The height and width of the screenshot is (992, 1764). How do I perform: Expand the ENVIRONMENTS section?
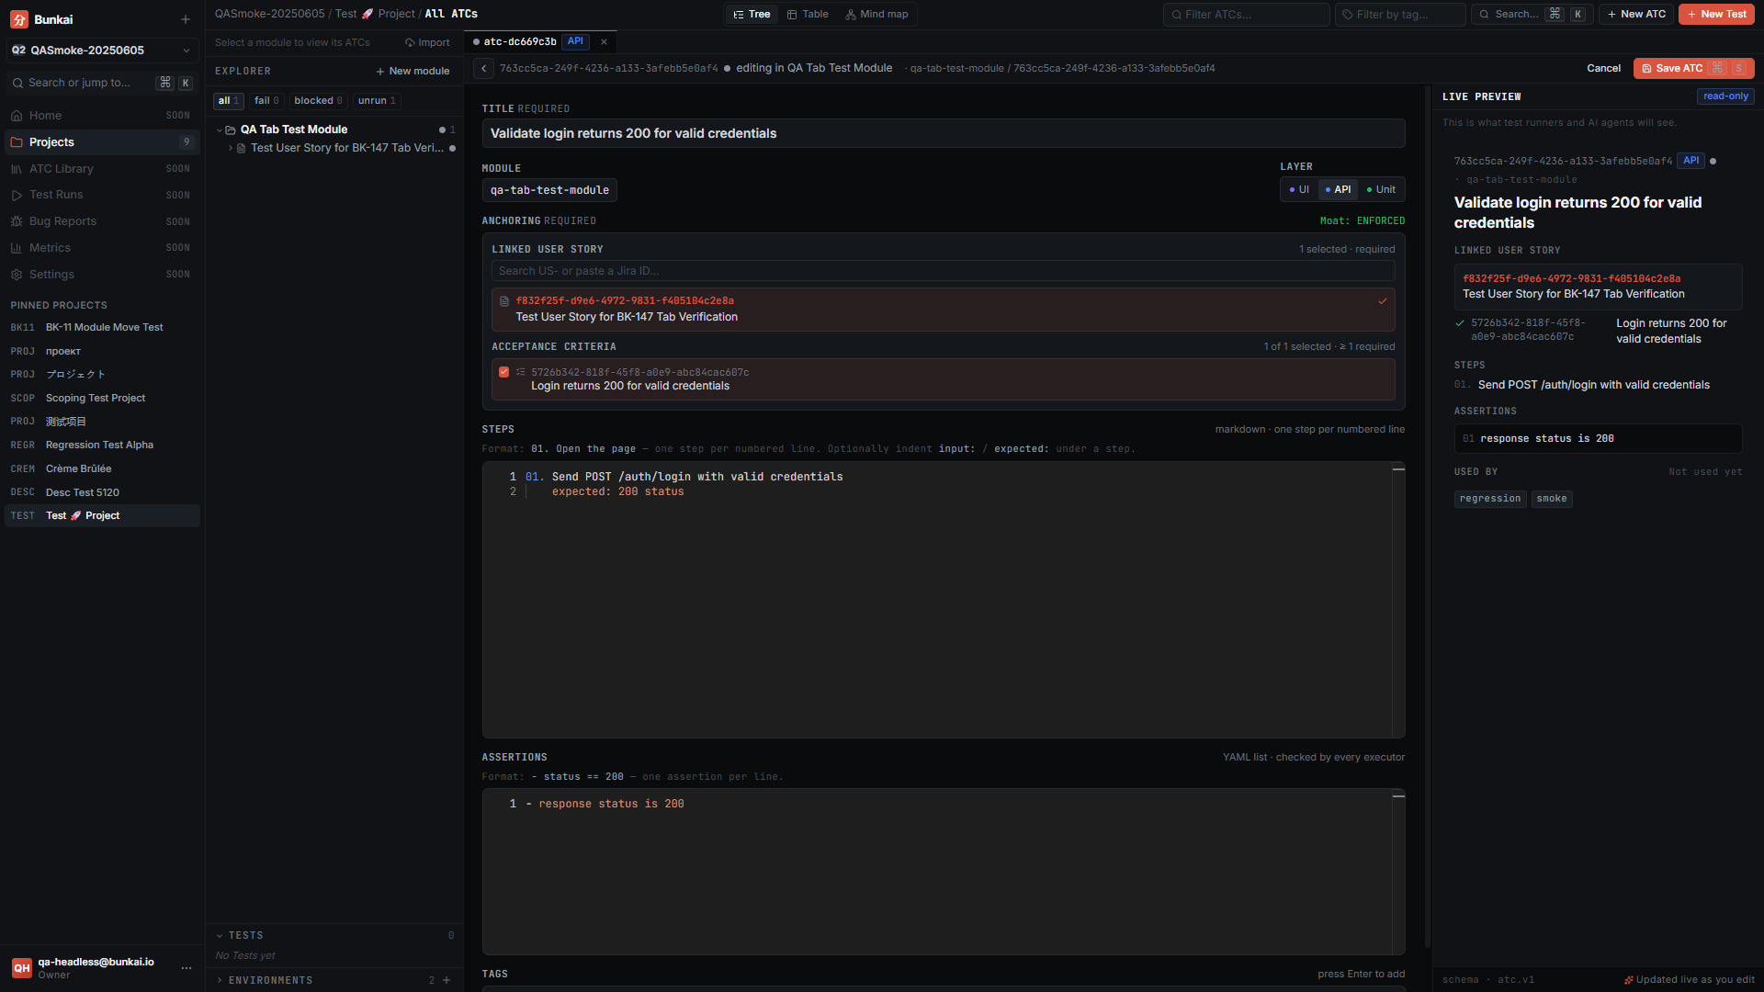(220, 981)
